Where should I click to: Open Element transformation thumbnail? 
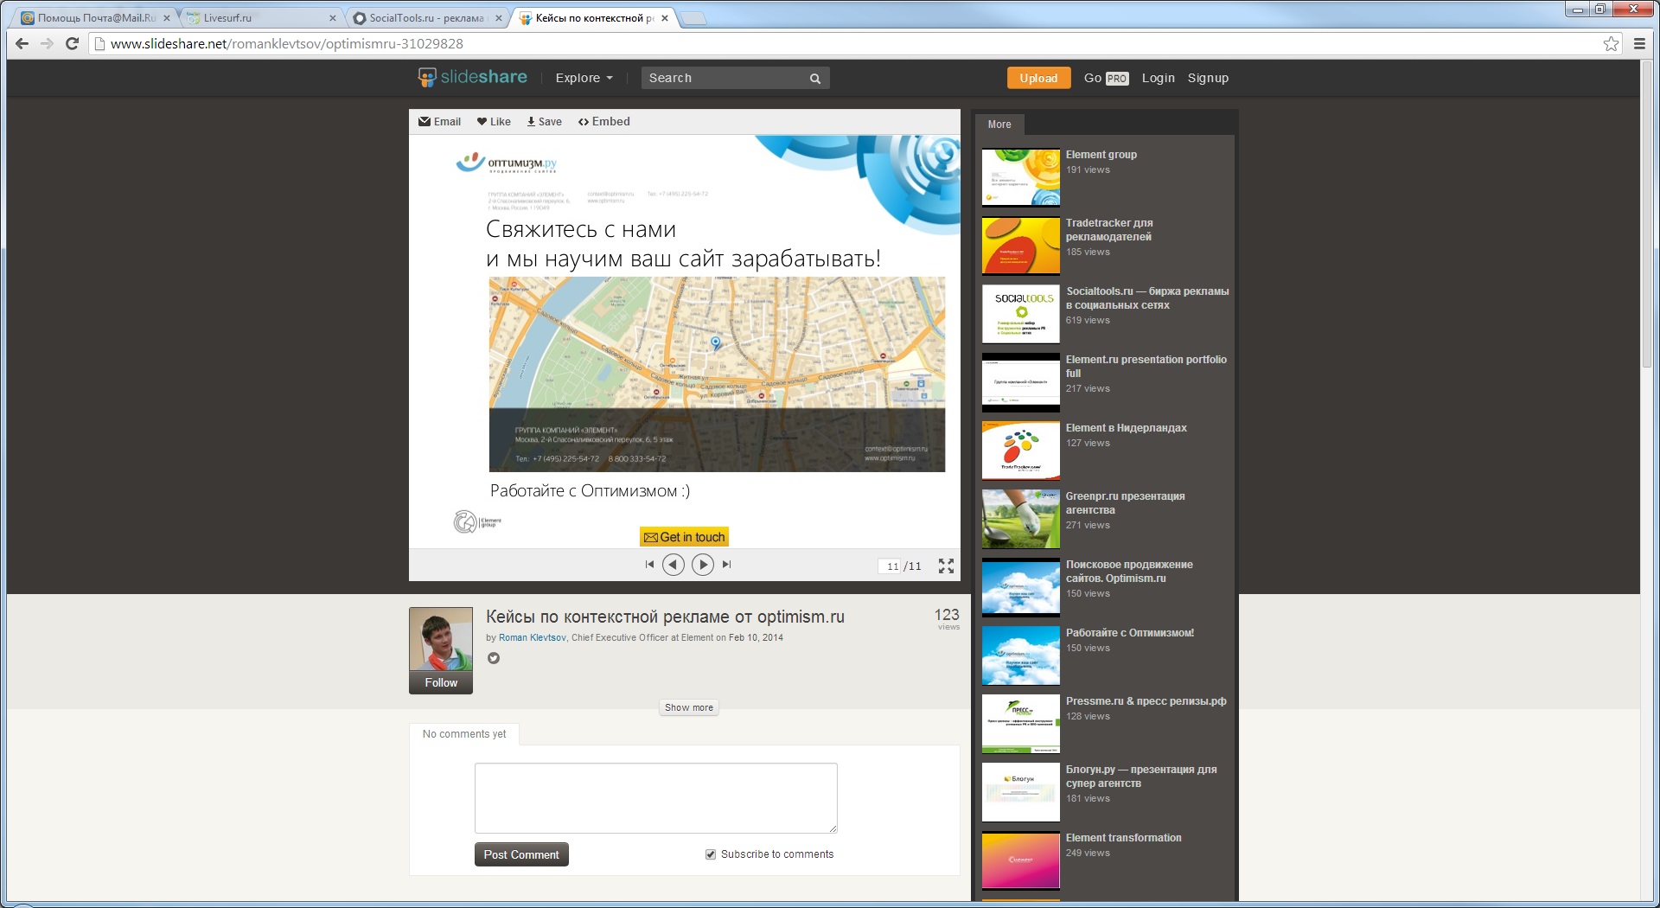[1021, 860]
